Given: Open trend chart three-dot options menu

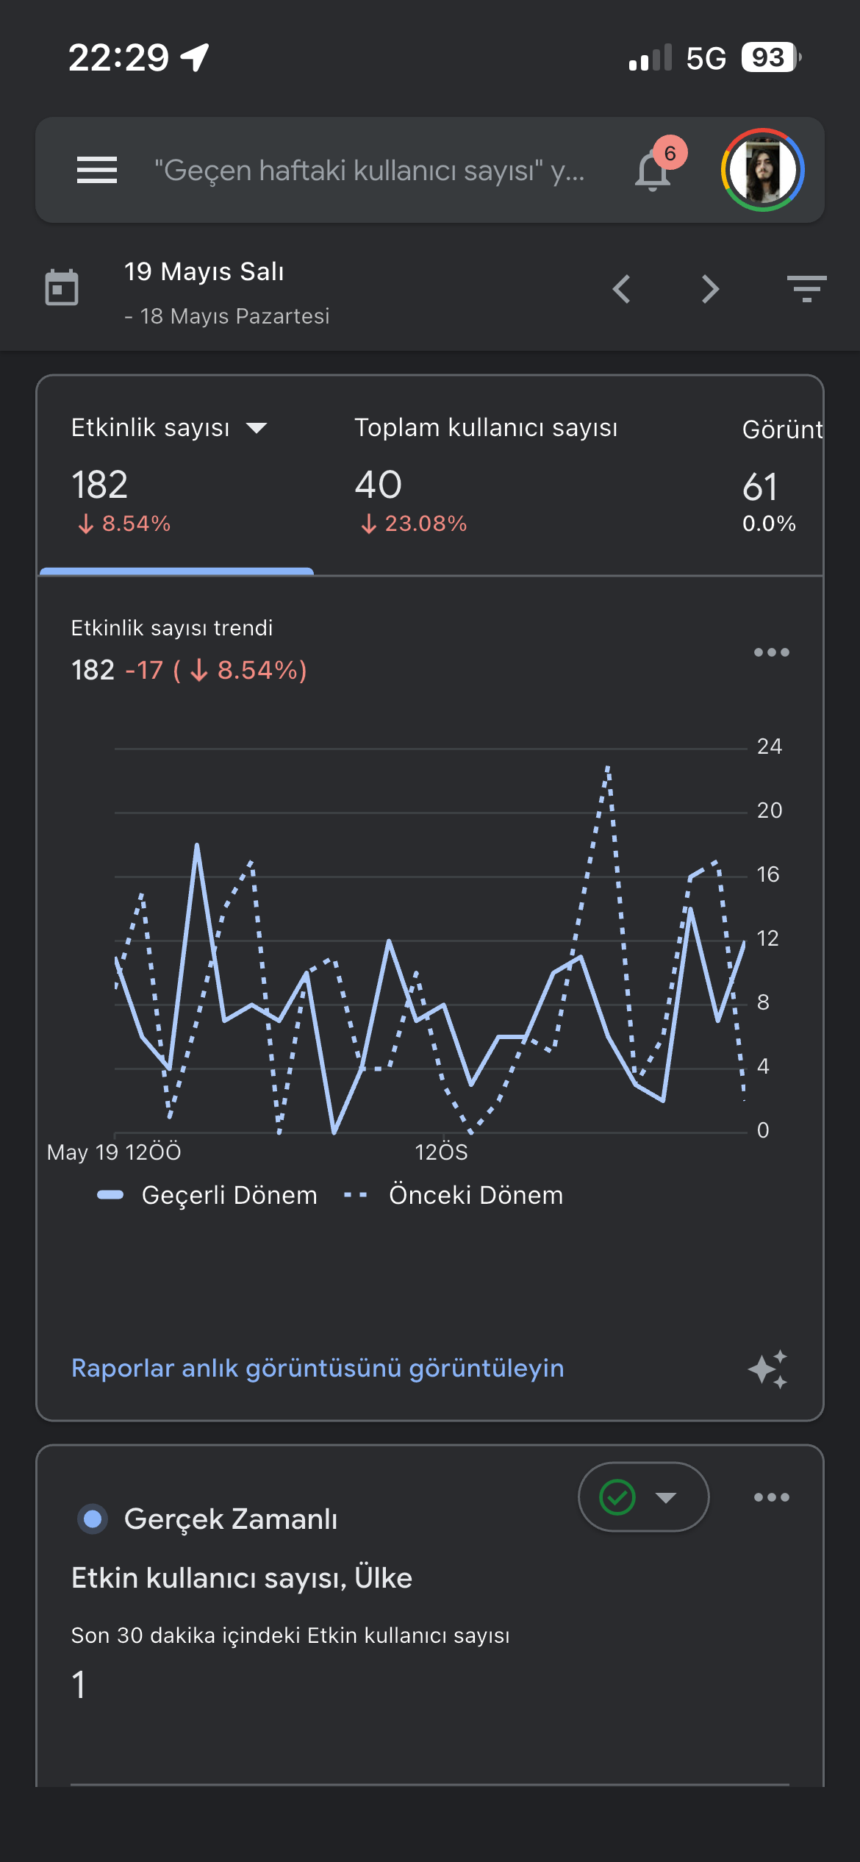Looking at the screenshot, I should tap(771, 652).
